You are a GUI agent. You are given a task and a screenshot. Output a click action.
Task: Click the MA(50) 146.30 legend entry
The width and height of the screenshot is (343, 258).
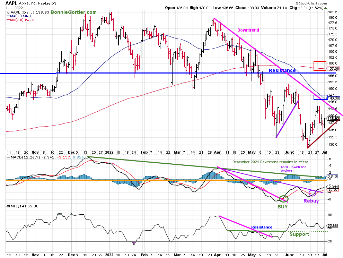[19, 16]
